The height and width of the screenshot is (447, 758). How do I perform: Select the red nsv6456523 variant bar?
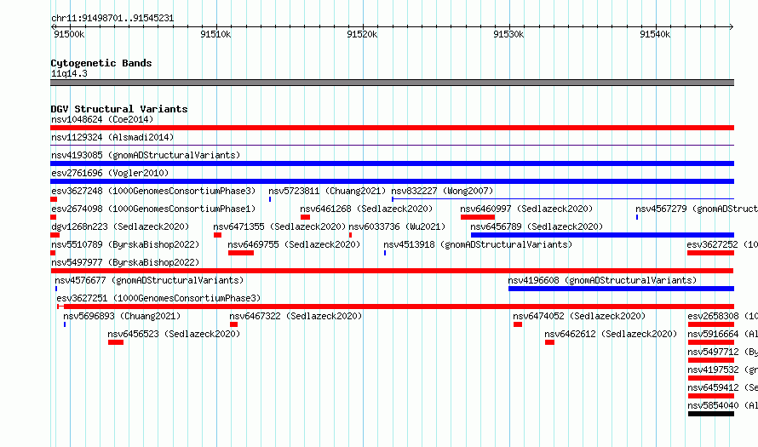116,342
